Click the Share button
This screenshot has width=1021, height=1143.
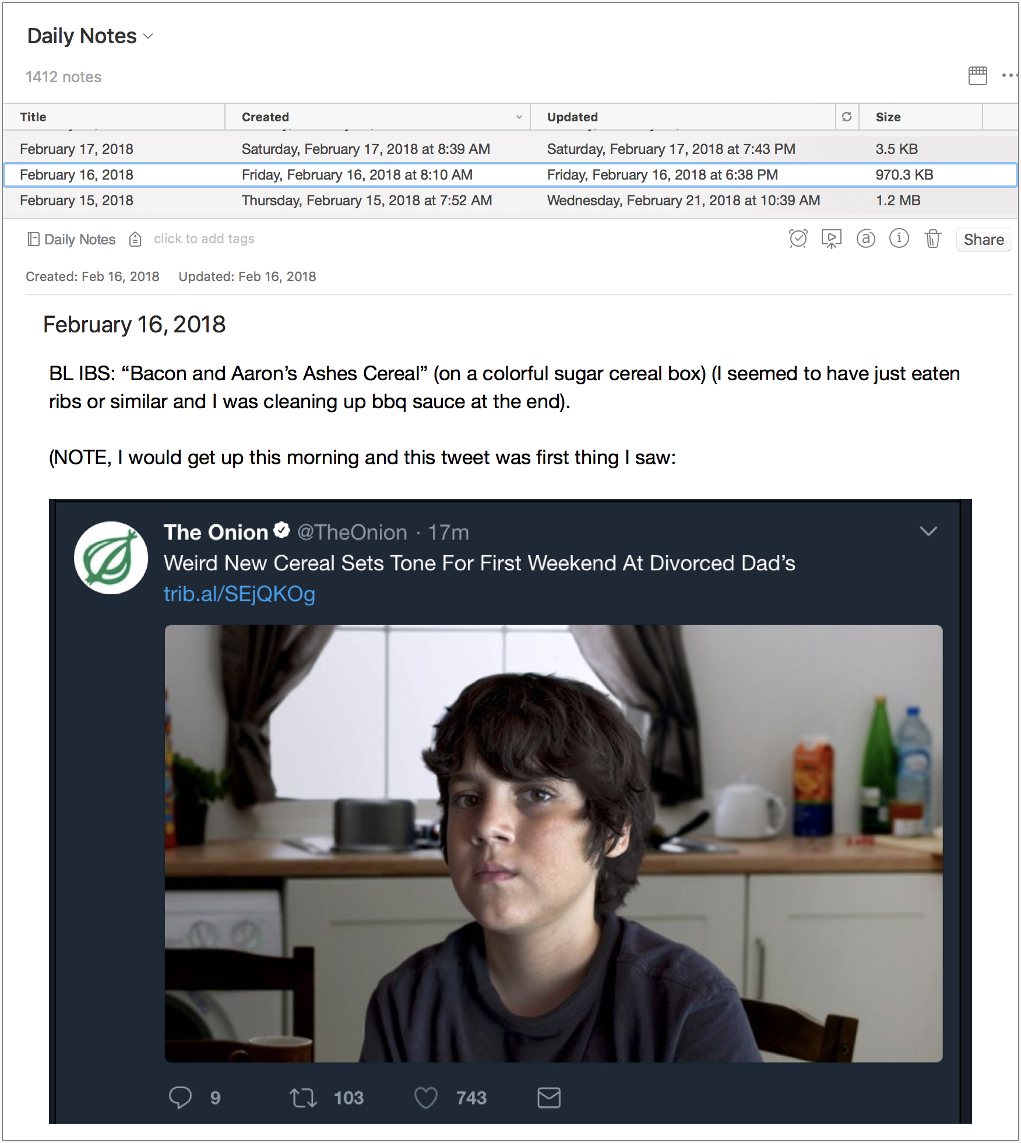click(983, 239)
